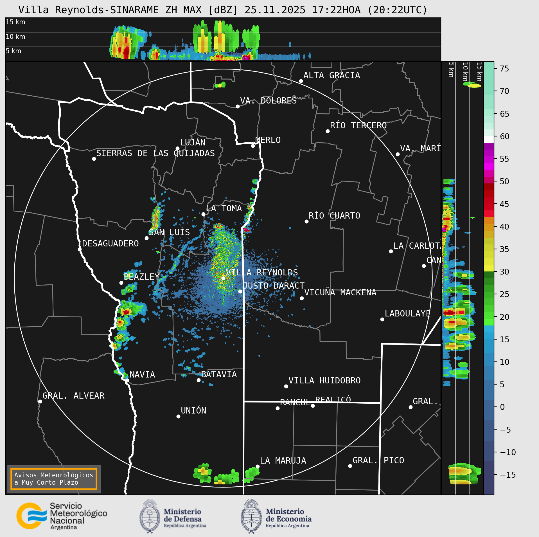Click the RANCUL label
The height and width of the screenshot is (537, 539).
[295, 403]
